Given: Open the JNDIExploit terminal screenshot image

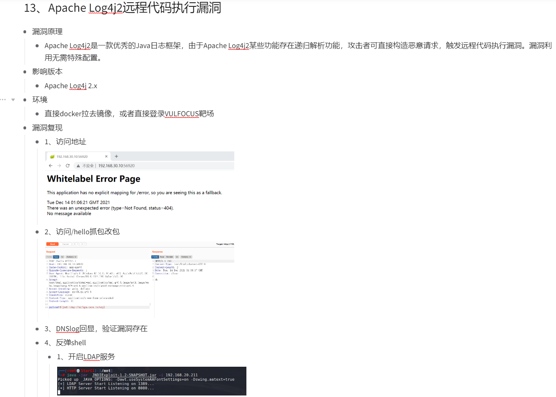Looking at the screenshot, I should (x=152, y=381).
